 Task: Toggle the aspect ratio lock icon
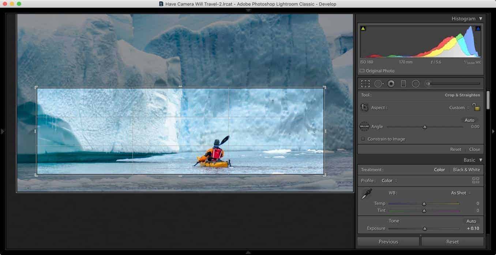[x=476, y=107]
